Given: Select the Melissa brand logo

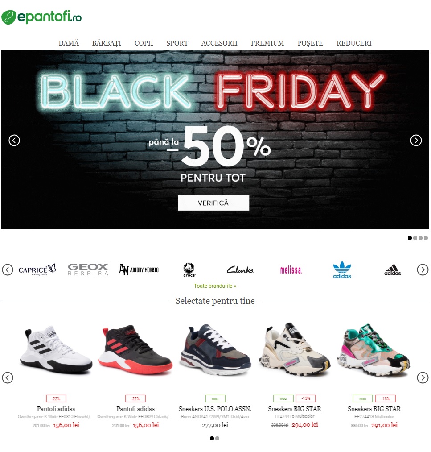Looking at the screenshot, I should point(291,270).
